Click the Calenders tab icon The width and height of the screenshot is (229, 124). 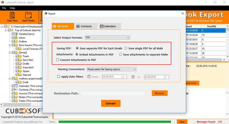coord(102,26)
